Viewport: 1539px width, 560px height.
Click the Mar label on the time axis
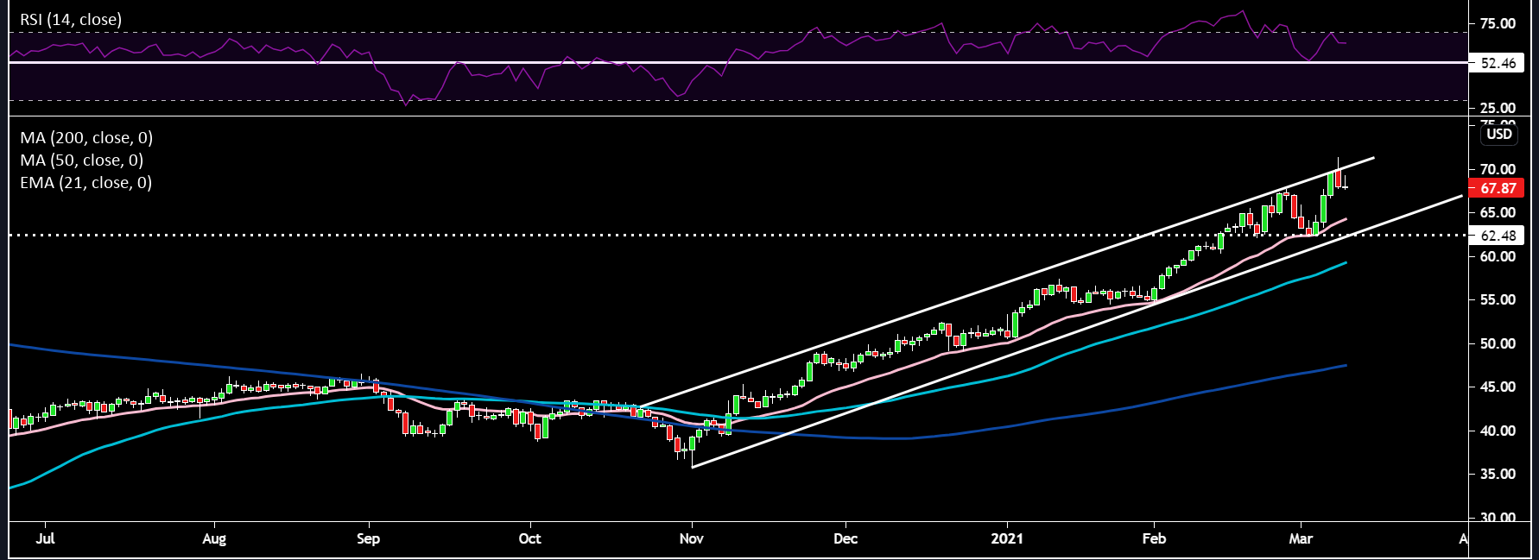coord(1301,538)
